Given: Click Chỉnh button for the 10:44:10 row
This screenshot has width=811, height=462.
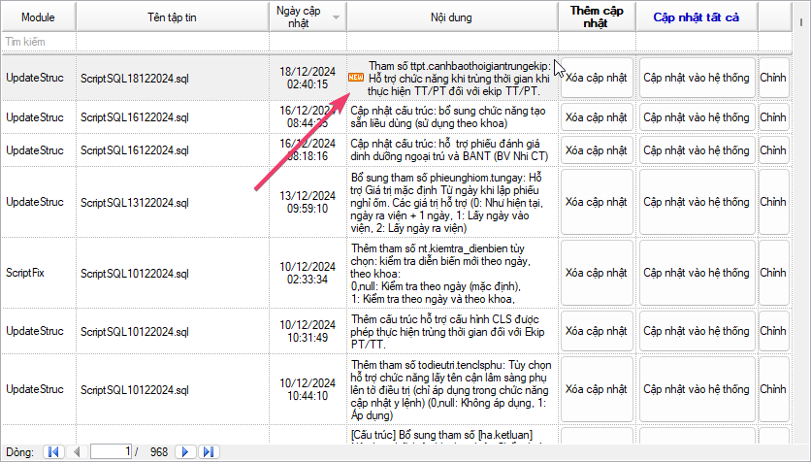Looking at the screenshot, I should (x=774, y=389).
